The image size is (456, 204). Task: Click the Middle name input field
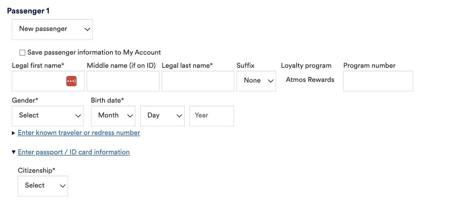tap(123, 81)
